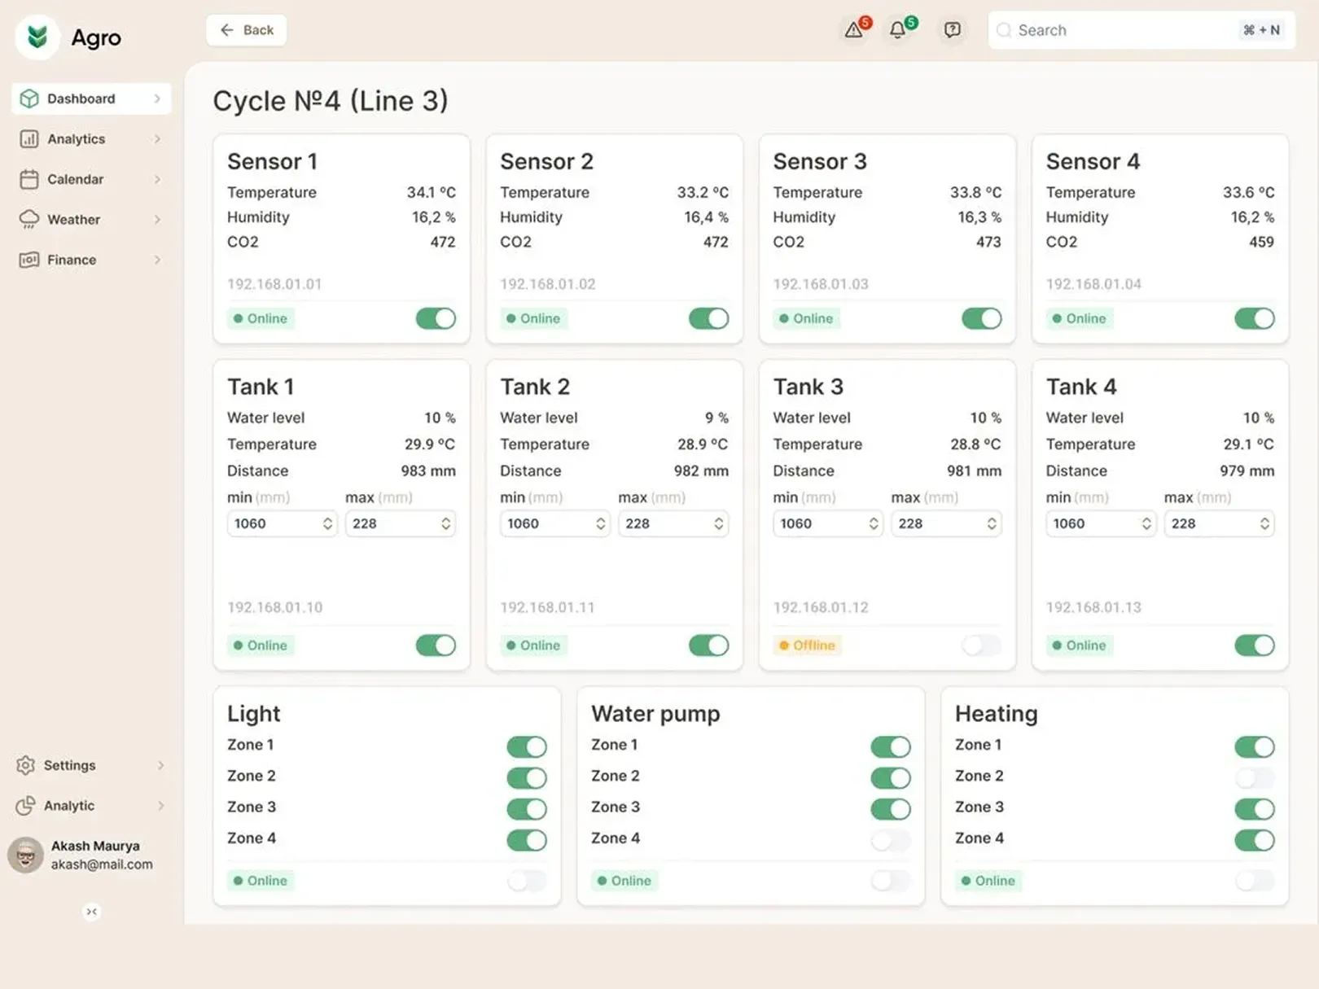Click Tank 2 min input showing 1060
The height and width of the screenshot is (989, 1319).
pyautogui.click(x=554, y=523)
